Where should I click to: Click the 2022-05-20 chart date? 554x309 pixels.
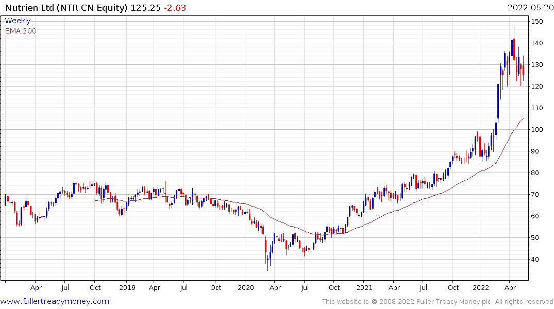[x=530, y=7]
